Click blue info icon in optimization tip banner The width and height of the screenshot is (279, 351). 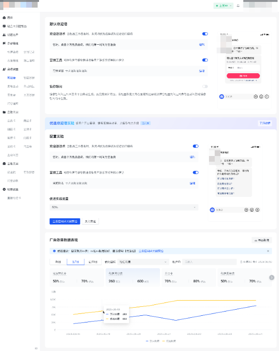[x=54, y=251]
